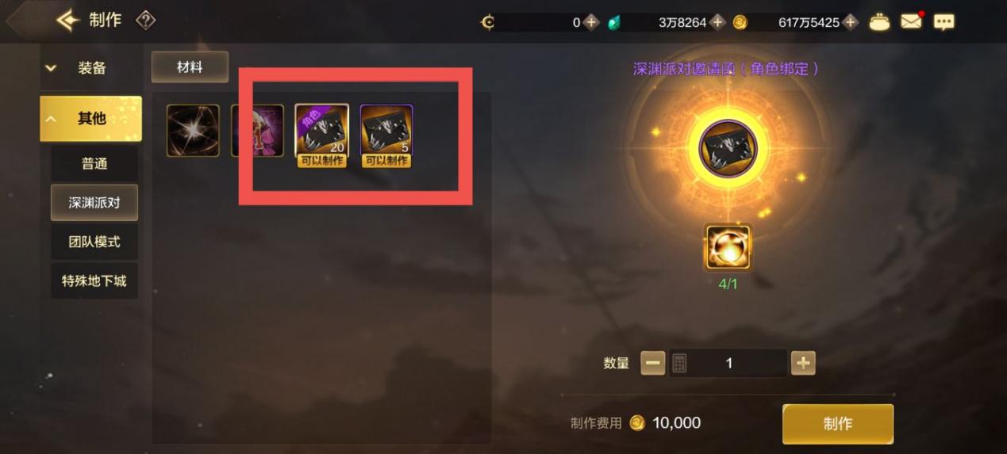Screen dimensions: 1007x454
Task: Open the chat speech bubble icon
Action: point(944,22)
